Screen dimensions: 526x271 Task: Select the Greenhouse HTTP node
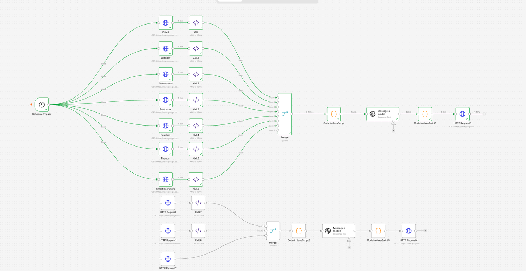click(166, 74)
